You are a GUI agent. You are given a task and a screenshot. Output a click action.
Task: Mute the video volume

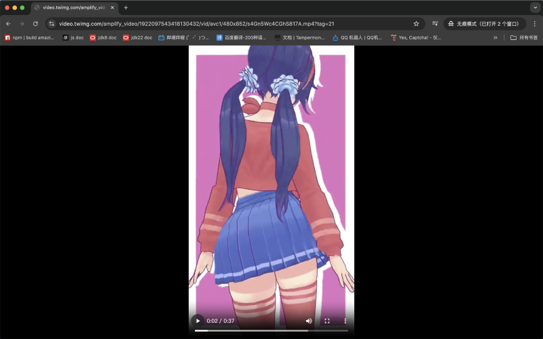(309, 321)
